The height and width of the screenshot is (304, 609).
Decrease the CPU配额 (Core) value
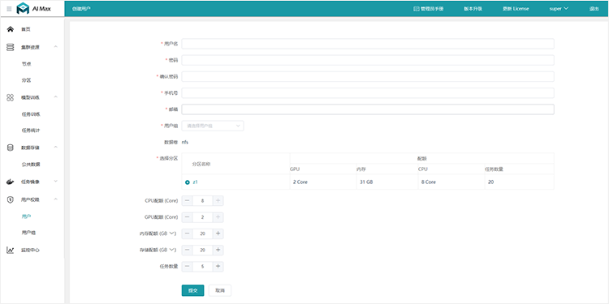(188, 201)
